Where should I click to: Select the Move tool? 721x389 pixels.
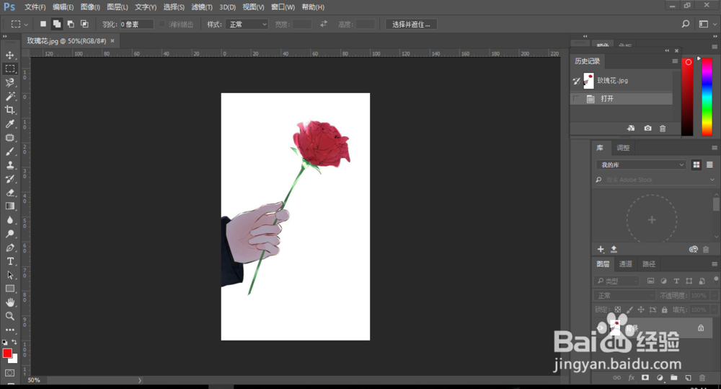[x=9, y=56]
